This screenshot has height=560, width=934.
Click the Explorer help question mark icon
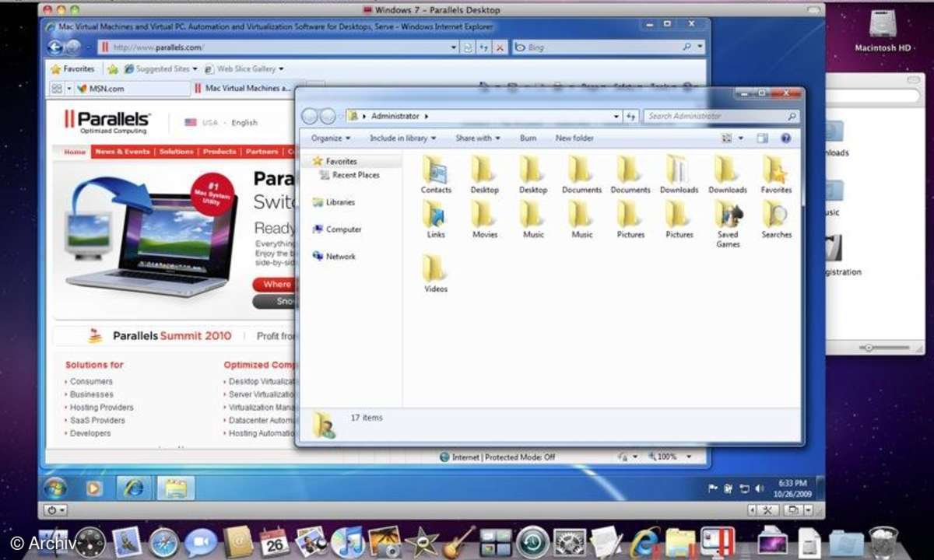785,138
